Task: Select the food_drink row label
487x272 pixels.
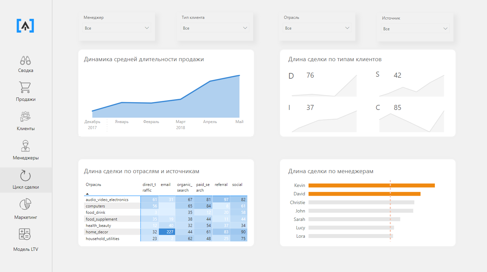Action: (x=95, y=212)
